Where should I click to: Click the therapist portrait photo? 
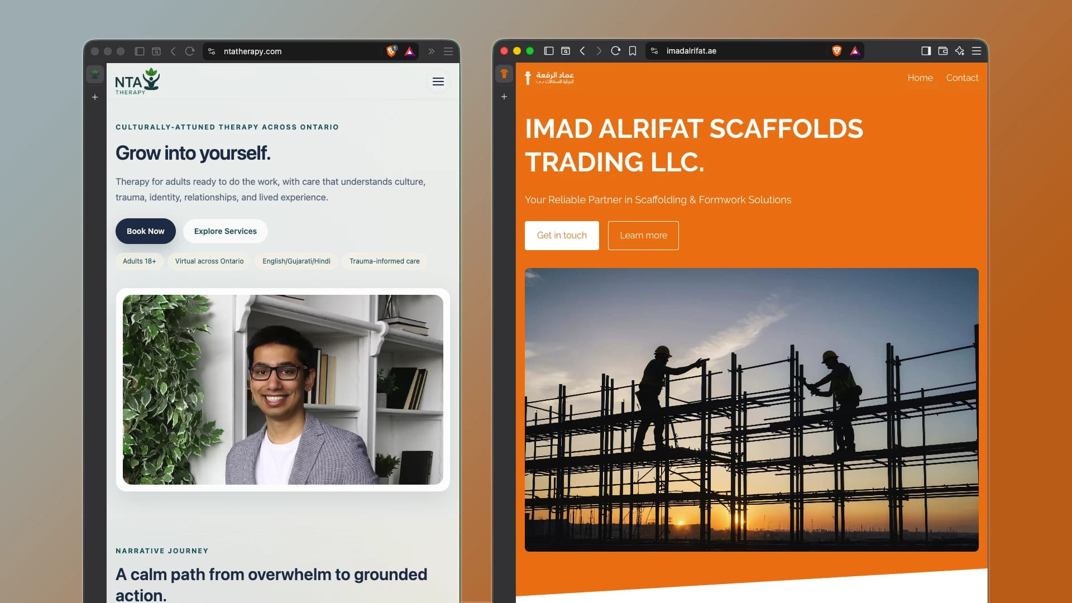coord(283,390)
